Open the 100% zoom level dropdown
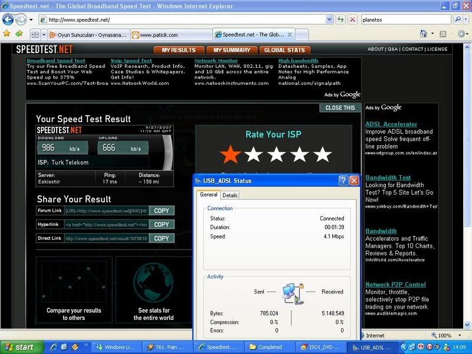 (x=460, y=335)
